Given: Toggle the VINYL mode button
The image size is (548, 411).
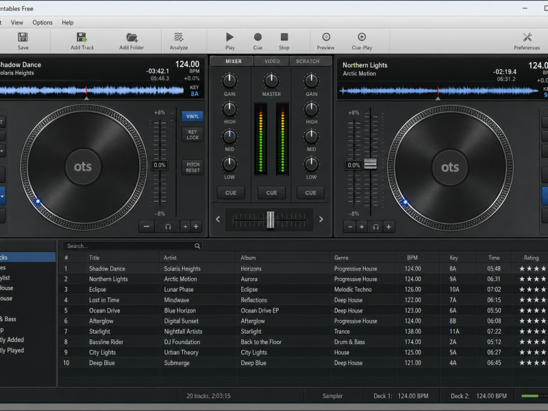Looking at the screenshot, I should [192, 116].
